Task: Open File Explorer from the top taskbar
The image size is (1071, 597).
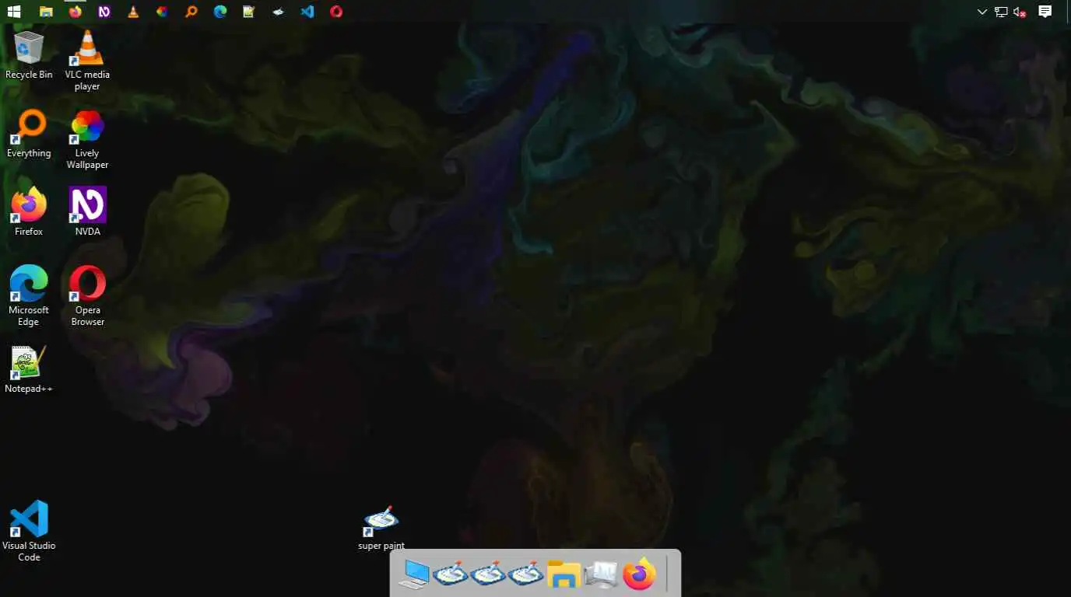Action: click(x=46, y=12)
